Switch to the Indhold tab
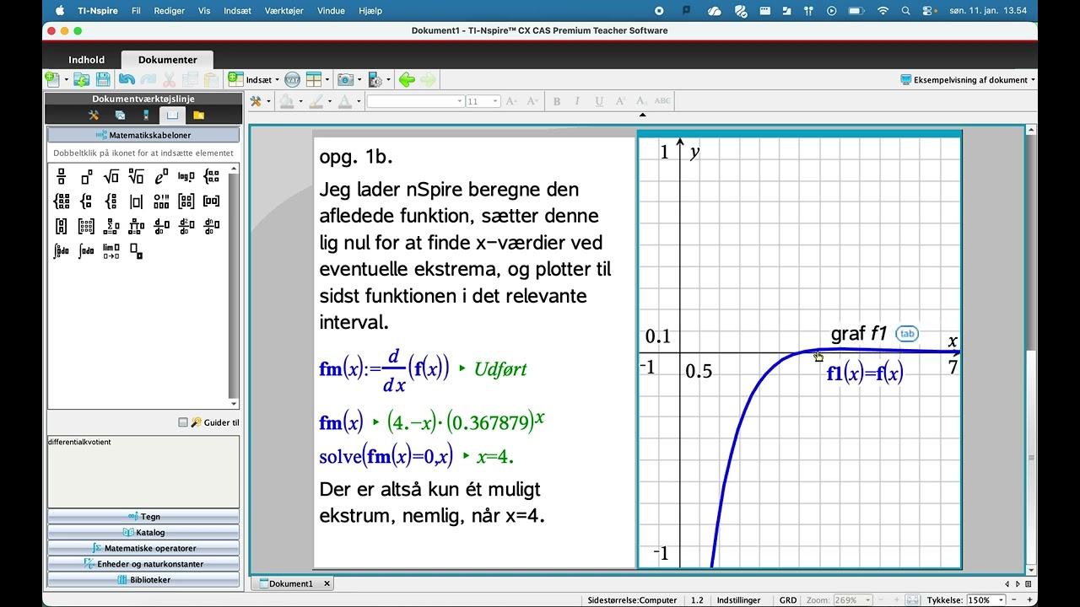The image size is (1080, 607). coord(87,60)
